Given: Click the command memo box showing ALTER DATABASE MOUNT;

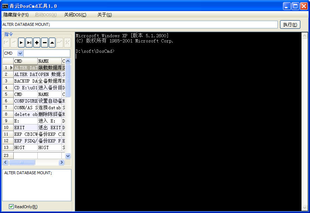Looking at the screenshot, I should (x=37, y=185).
